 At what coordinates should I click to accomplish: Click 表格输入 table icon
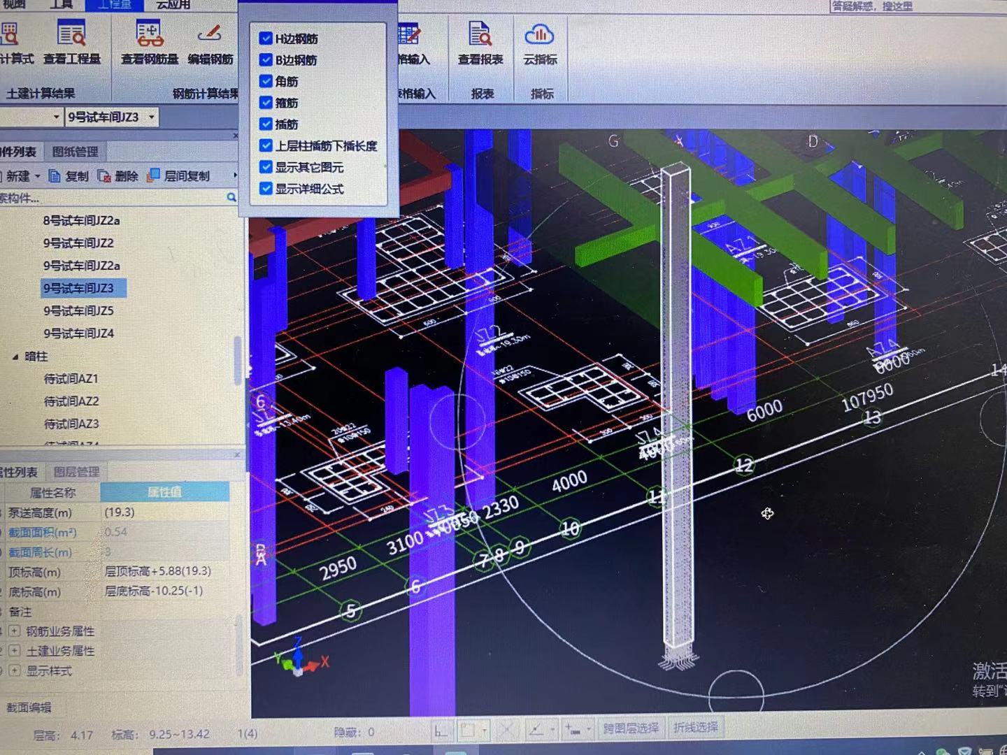coord(408,33)
